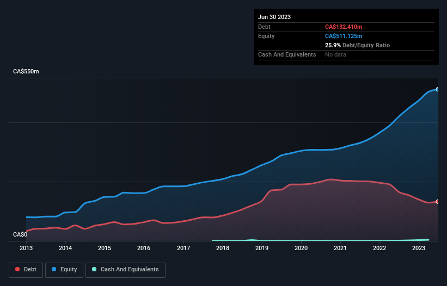The image size is (447, 286).
Task: Click the CA$0 axis label
Action: tap(20, 234)
